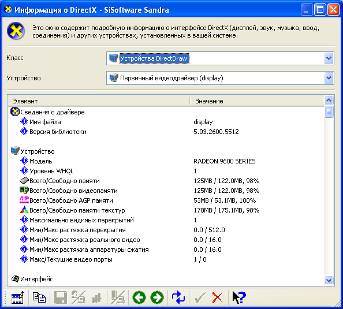The image size is (343, 309).
Task: Click the What's This help cursor icon
Action: (x=239, y=297)
